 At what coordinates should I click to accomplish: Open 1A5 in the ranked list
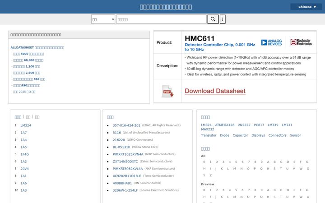click(x=23, y=147)
